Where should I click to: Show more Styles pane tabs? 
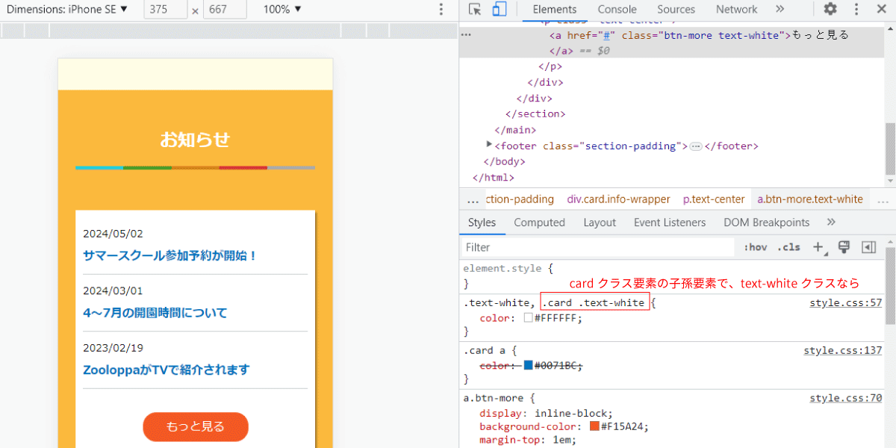[x=831, y=222]
